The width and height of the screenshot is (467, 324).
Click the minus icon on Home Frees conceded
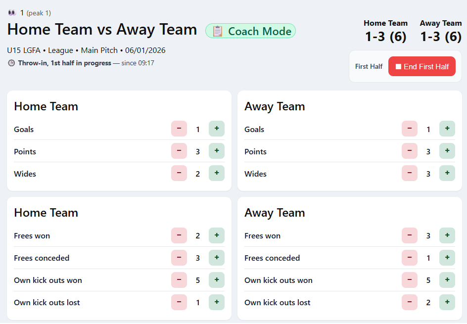(x=179, y=258)
